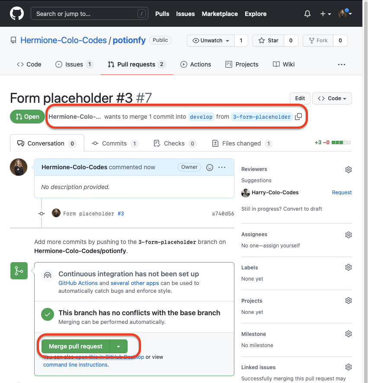
Task: Open the Assignees gear settings
Action: pos(348,235)
